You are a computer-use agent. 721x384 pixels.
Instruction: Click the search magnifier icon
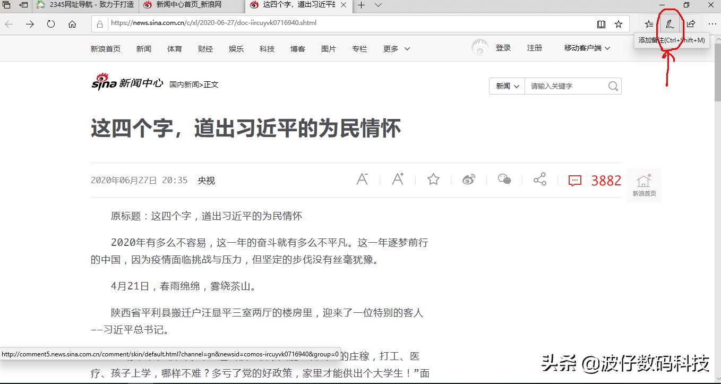point(613,86)
